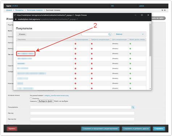The height and width of the screenshot is (136, 172).
Task: Focus the search field in the Покупатели popup
Action: tap(95, 34)
